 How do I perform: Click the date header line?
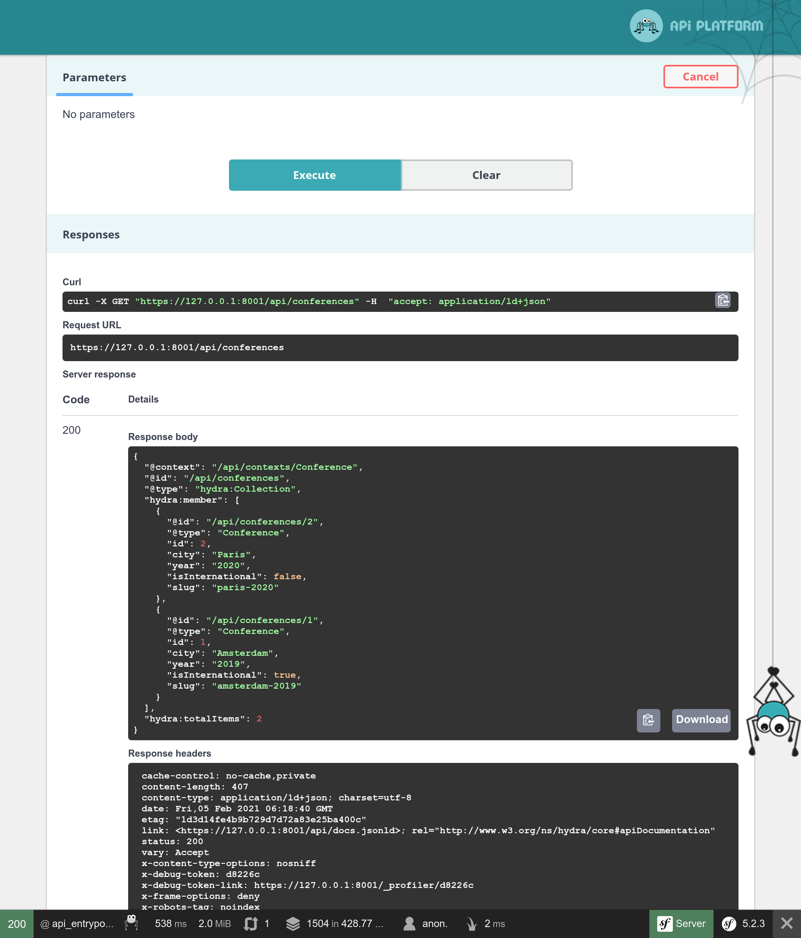click(237, 809)
